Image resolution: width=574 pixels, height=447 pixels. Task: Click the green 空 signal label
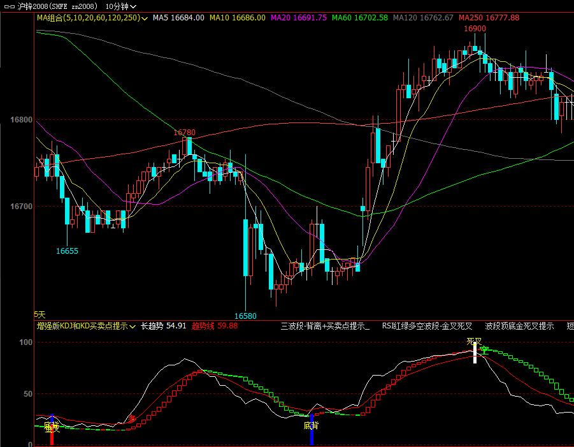485,350
